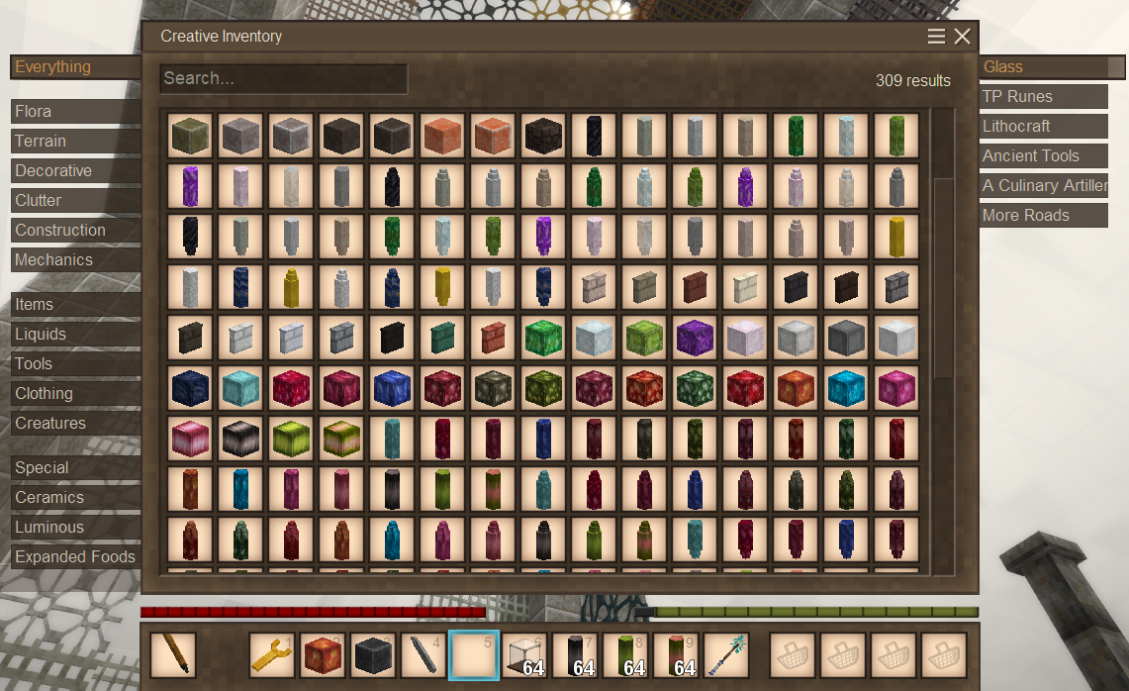The height and width of the screenshot is (691, 1129).
Task: Open the Liquids tab
Action: point(75,335)
